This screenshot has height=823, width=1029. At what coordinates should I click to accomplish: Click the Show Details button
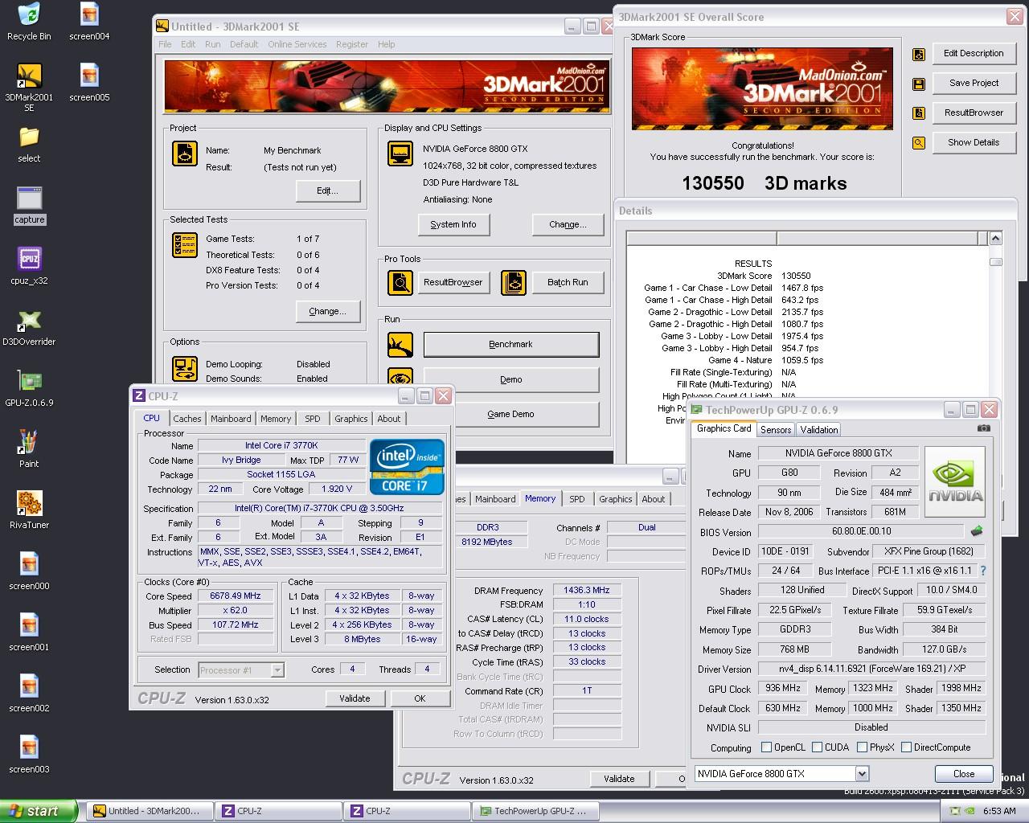(974, 142)
